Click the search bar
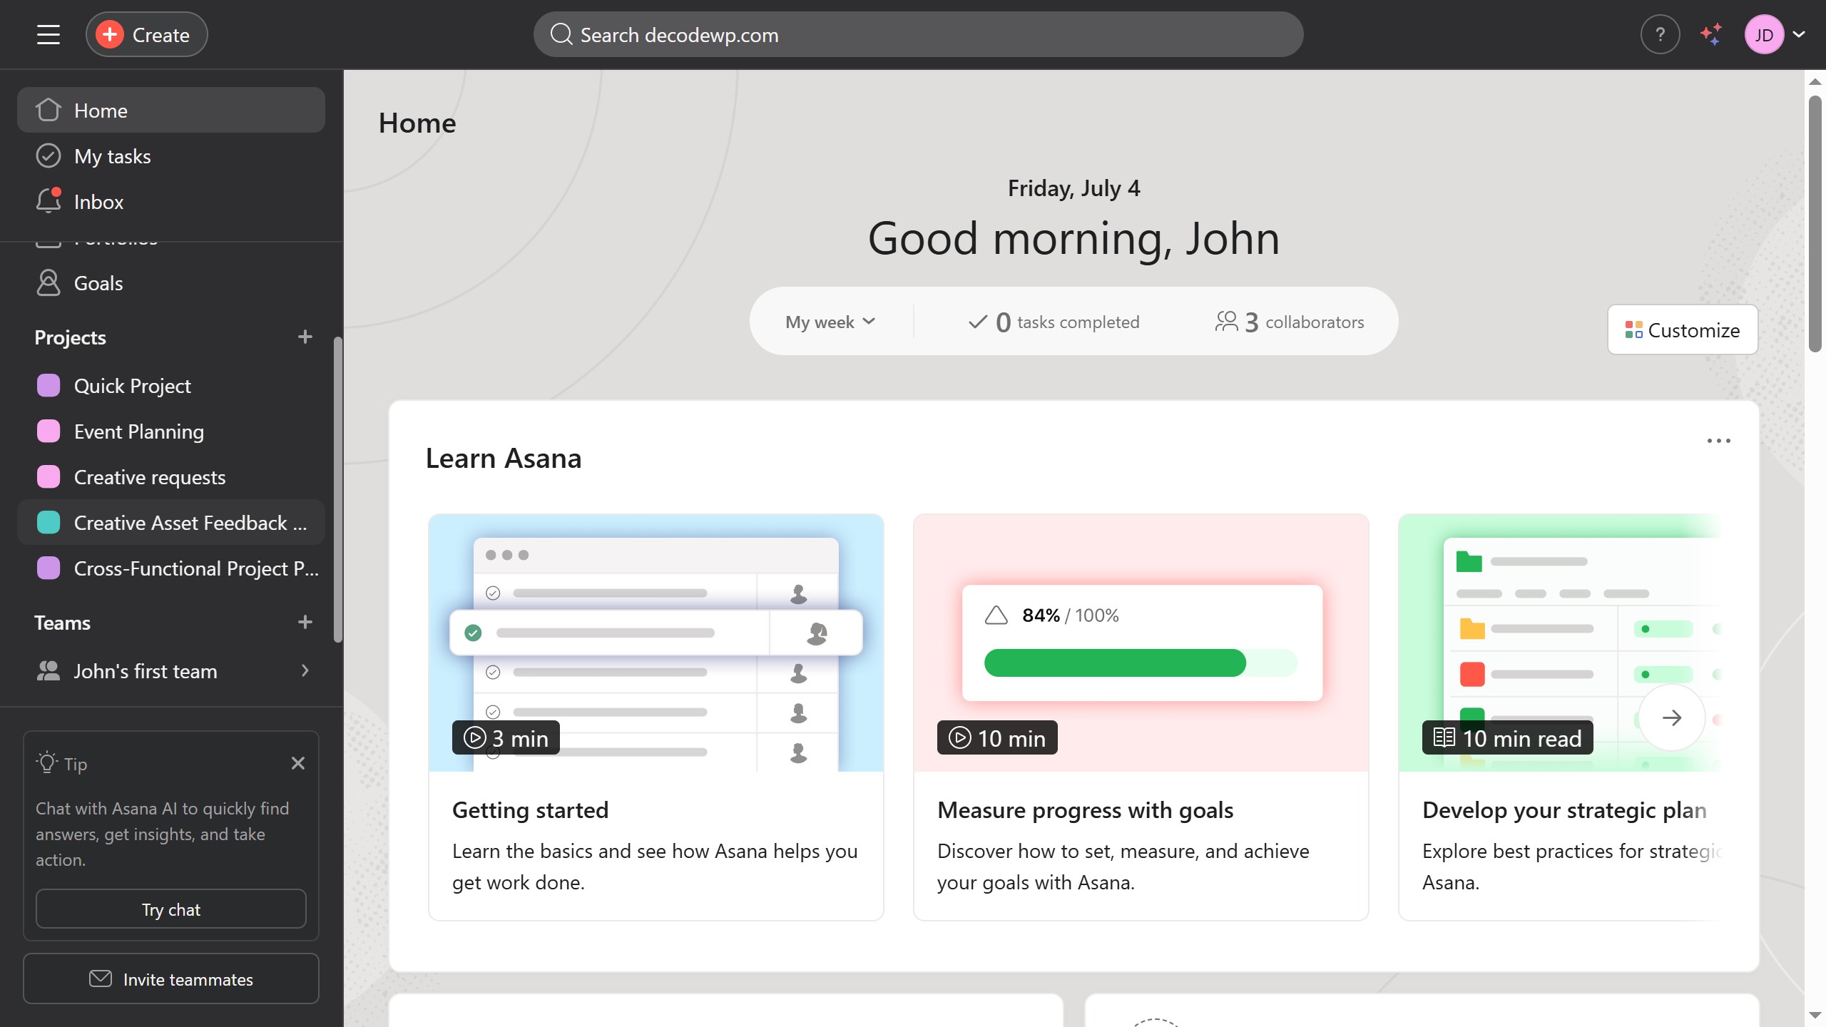The height and width of the screenshot is (1027, 1826). point(919,34)
